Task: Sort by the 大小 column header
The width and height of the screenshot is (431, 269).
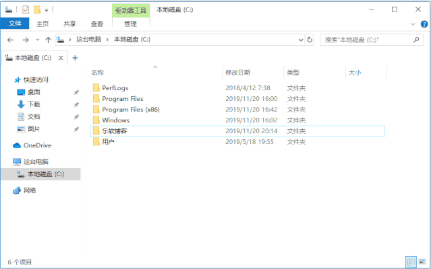Action: coord(355,73)
